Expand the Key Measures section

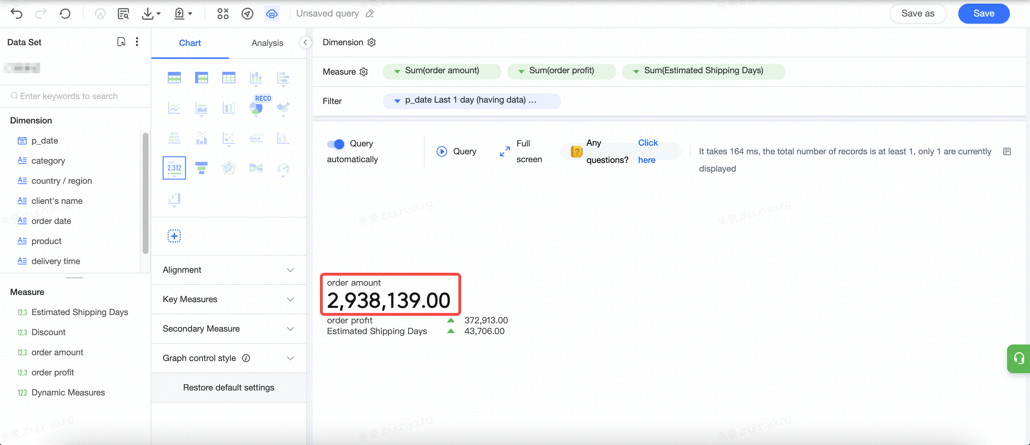coord(228,299)
